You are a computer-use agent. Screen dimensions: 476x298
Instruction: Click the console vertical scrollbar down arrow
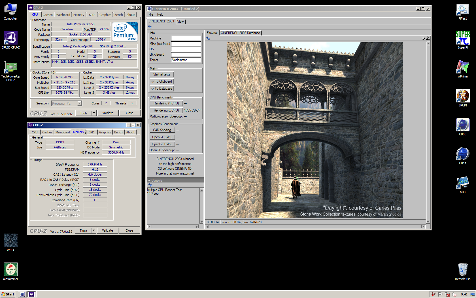click(x=201, y=222)
